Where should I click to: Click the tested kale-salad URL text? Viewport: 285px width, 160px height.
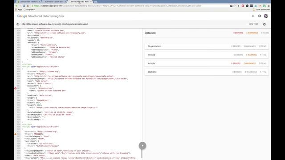point(54,24)
